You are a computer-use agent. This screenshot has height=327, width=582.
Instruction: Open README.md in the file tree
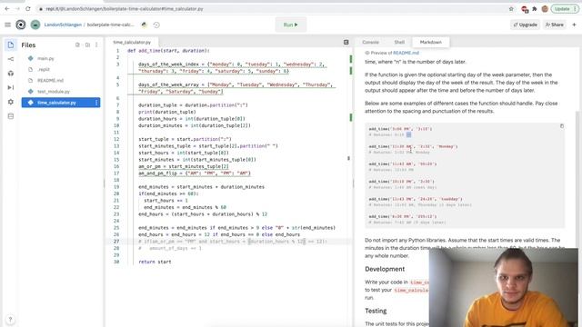(50, 81)
